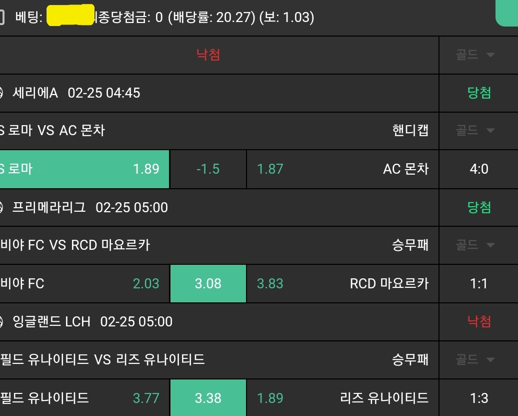Click the 비야 FC 2.03 odds cell

84,284
